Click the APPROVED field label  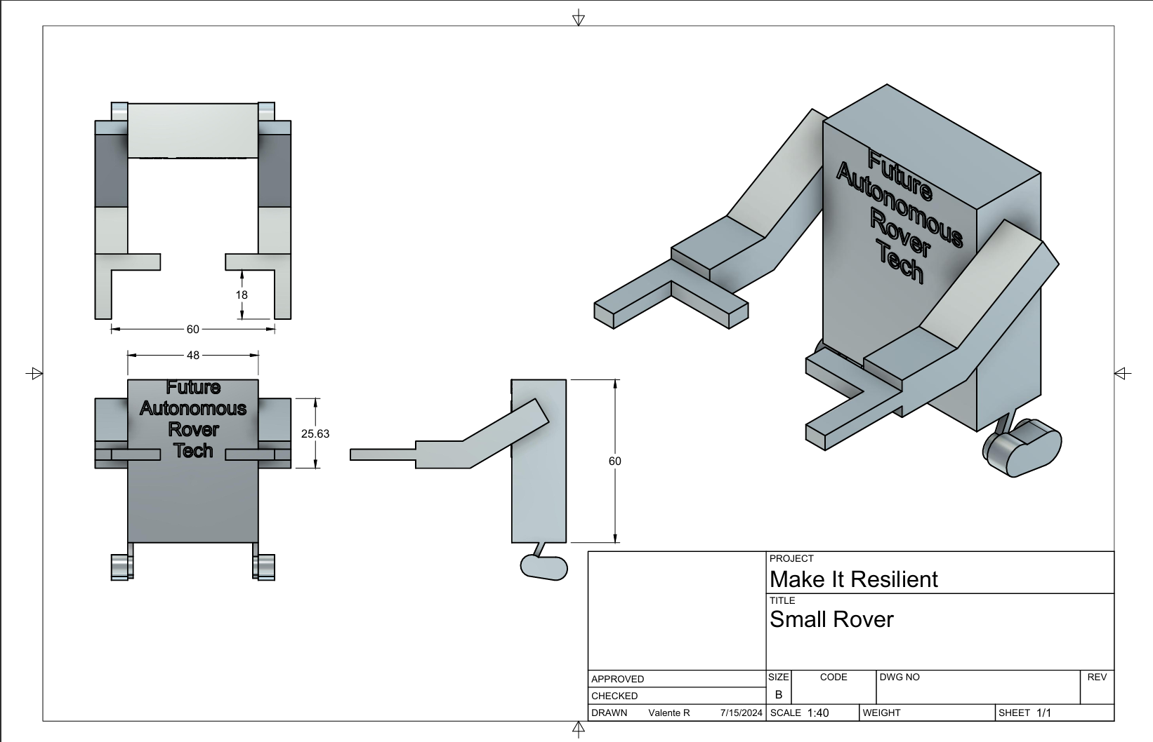click(617, 679)
